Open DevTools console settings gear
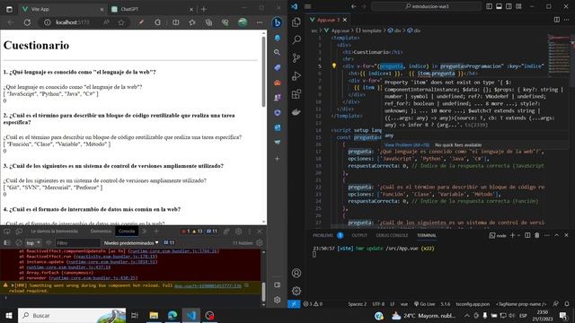This screenshot has height=323, width=575. [x=260, y=242]
